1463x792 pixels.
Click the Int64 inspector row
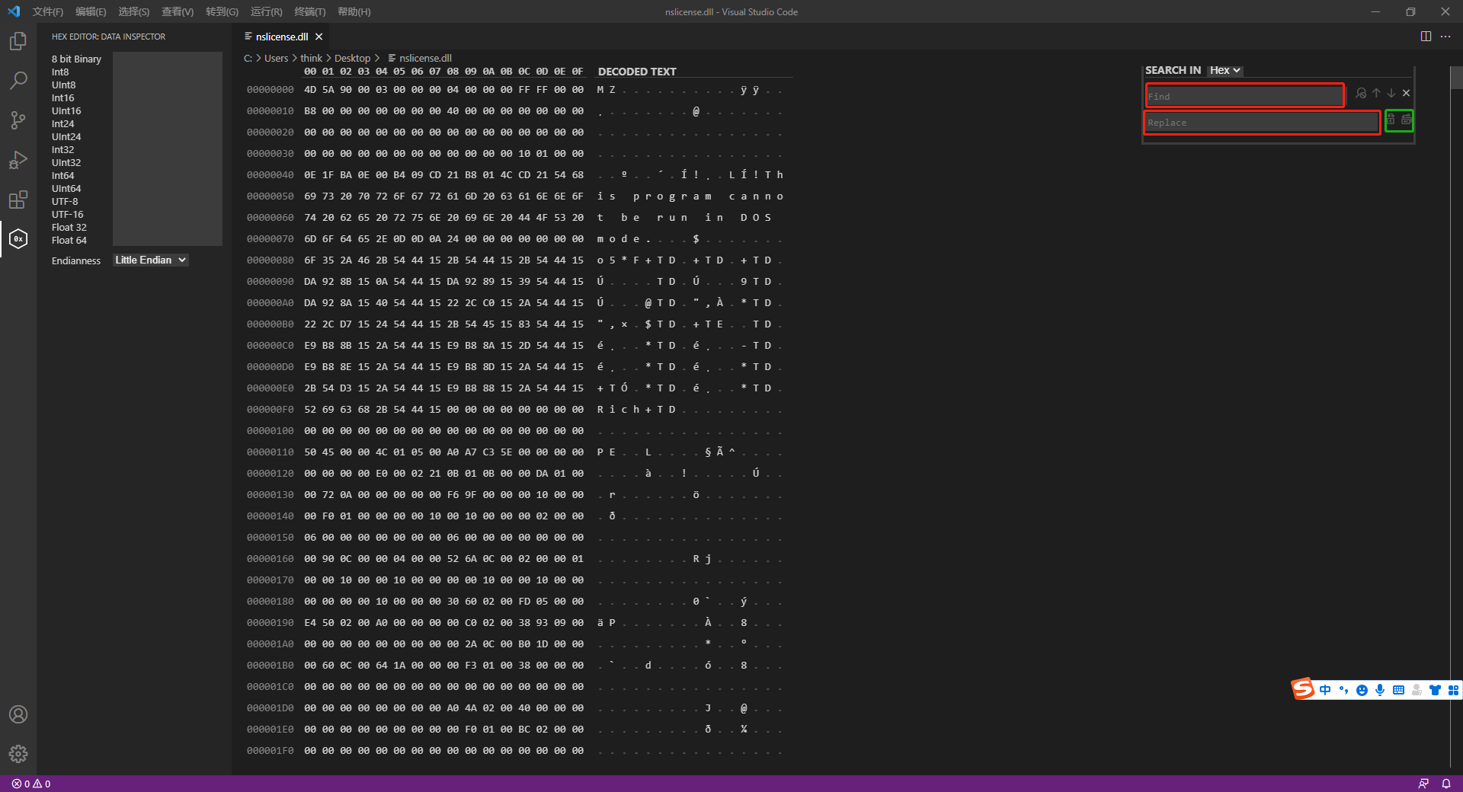[x=62, y=176]
